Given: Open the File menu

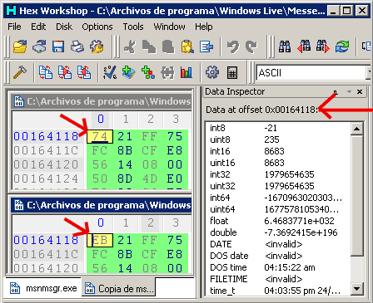Looking at the screenshot, I should pyautogui.click(x=14, y=27).
